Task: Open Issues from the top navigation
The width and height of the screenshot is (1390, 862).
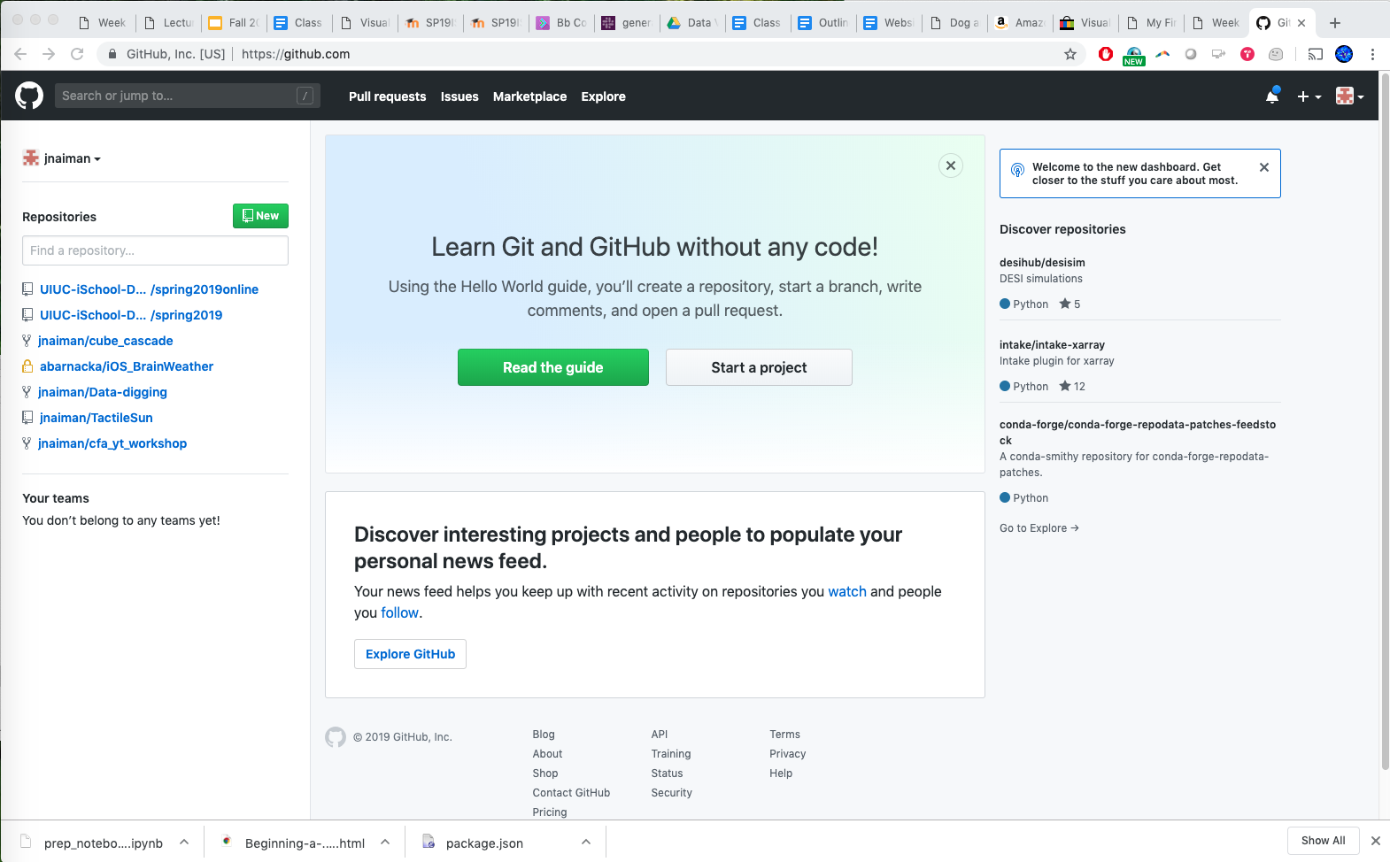Action: point(459,96)
